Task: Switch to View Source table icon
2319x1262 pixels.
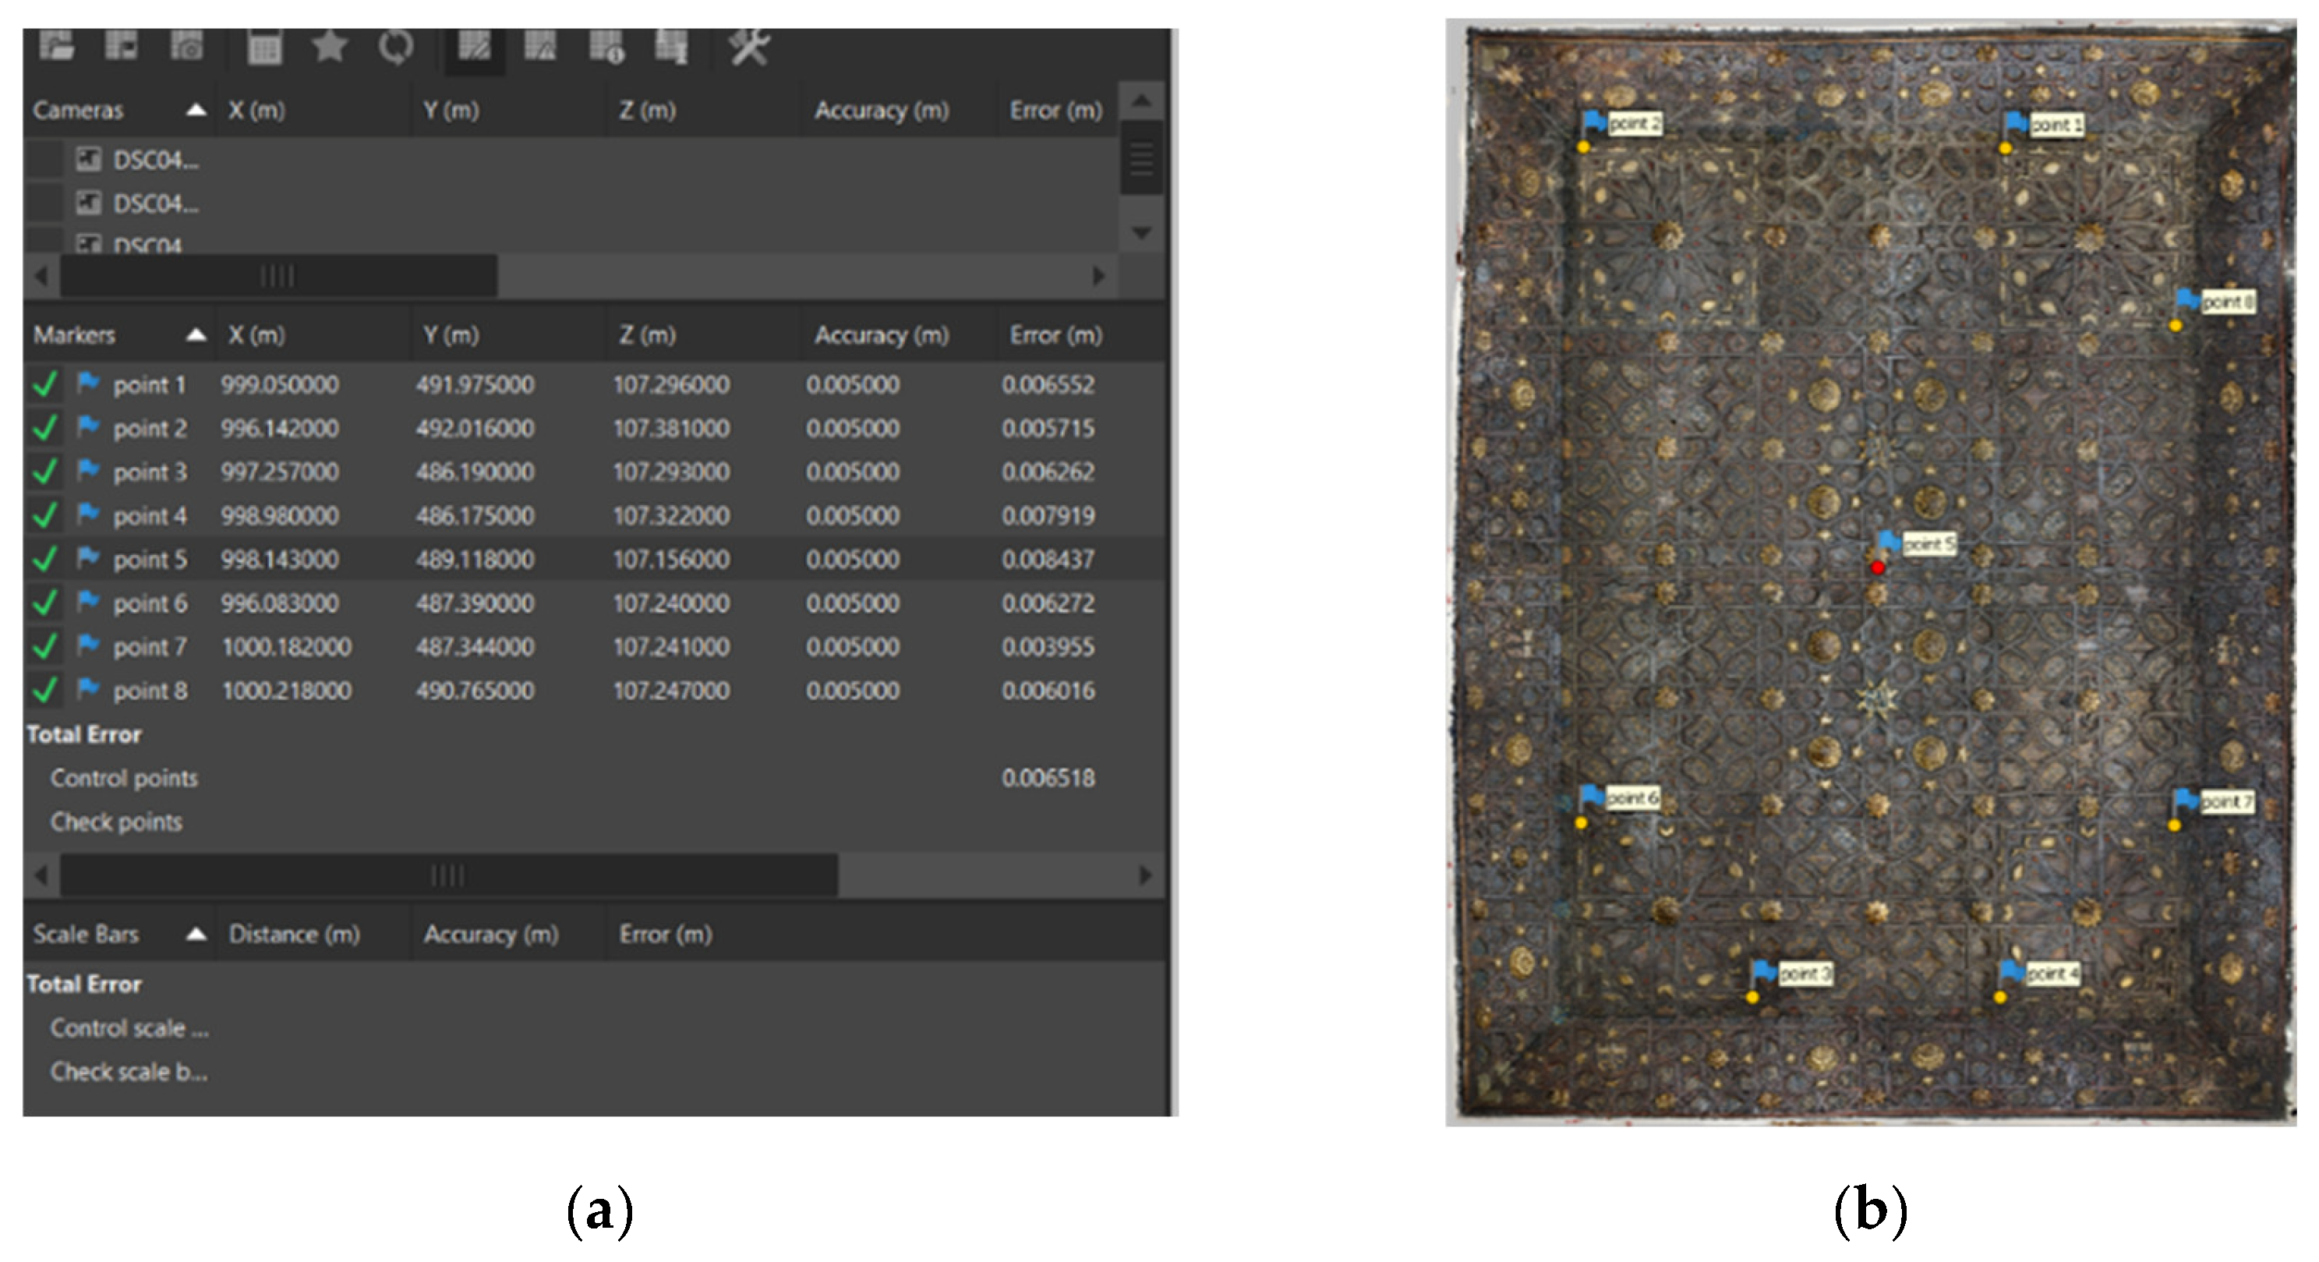Action: (x=473, y=45)
